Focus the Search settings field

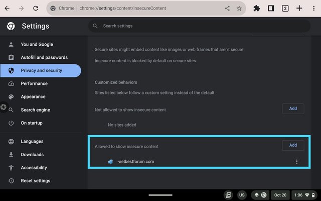click(x=199, y=26)
